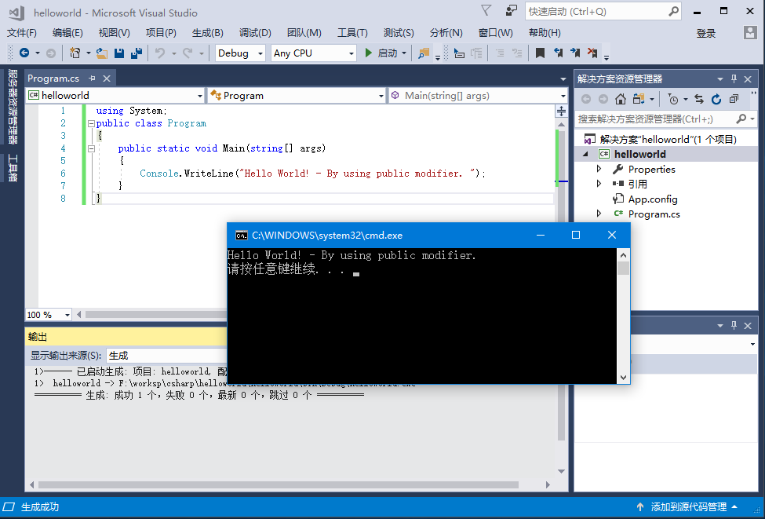Screen dimensions: 765x519
Task: Toggle auto-hide pin of Solution Explorer panel
Action: [x=734, y=79]
